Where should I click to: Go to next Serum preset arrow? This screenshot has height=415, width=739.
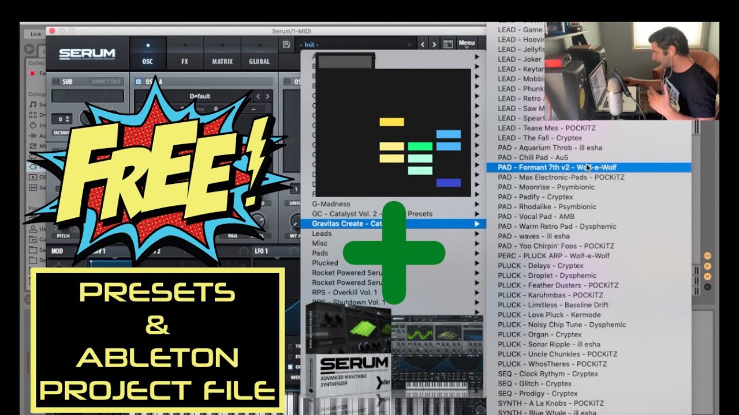[434, 44]
